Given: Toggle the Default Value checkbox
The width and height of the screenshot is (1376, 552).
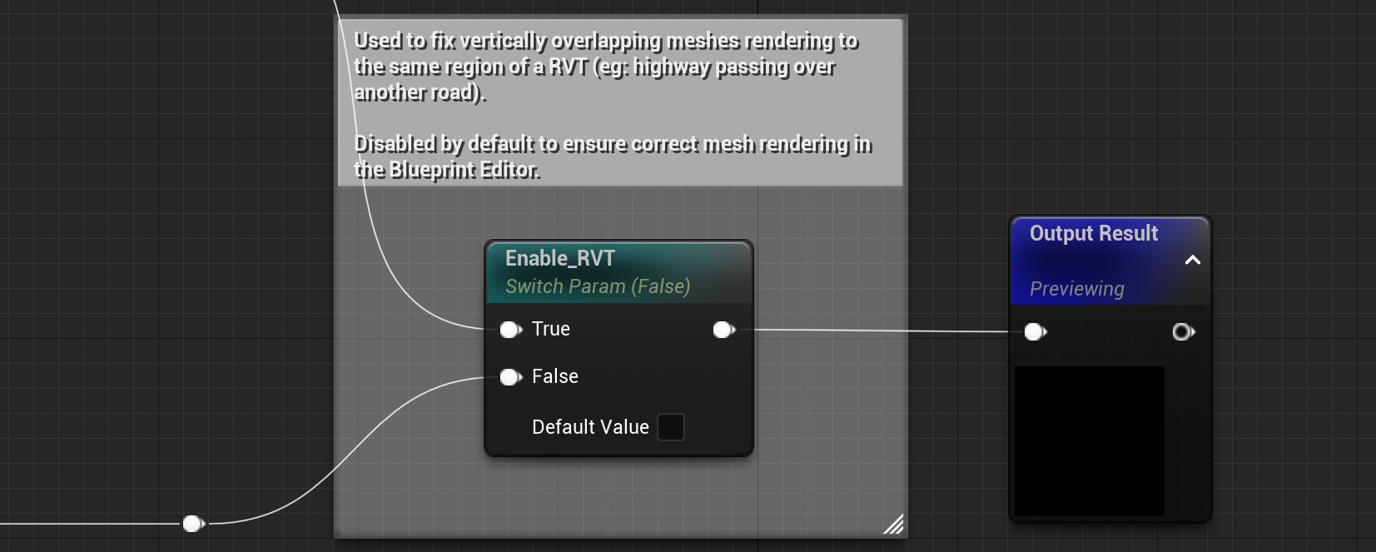Looking at the screenshot, I should (671, 427).
